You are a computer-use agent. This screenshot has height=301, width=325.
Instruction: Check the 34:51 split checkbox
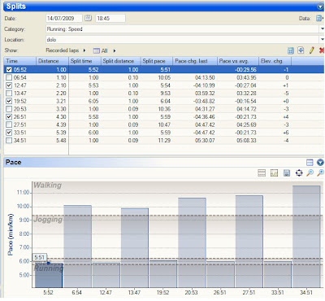pos(9,141)
